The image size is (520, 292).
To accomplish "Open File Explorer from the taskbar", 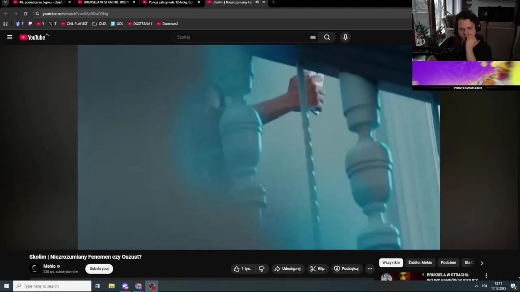I will (112, 286).
